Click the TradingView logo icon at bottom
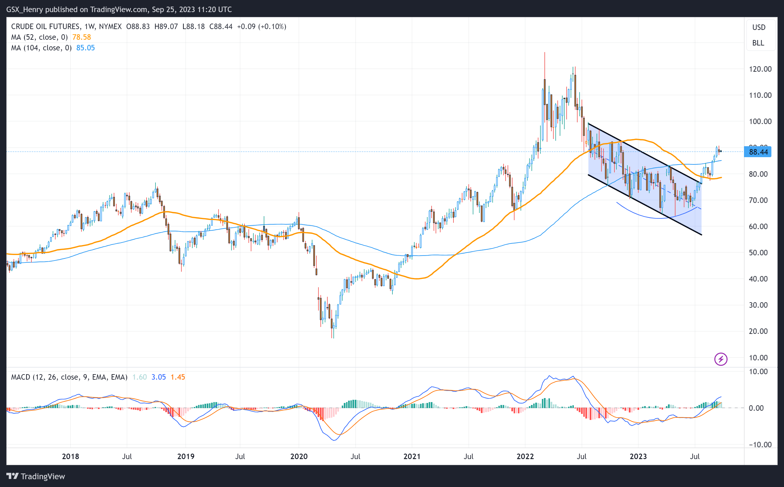 click(12, 476)
